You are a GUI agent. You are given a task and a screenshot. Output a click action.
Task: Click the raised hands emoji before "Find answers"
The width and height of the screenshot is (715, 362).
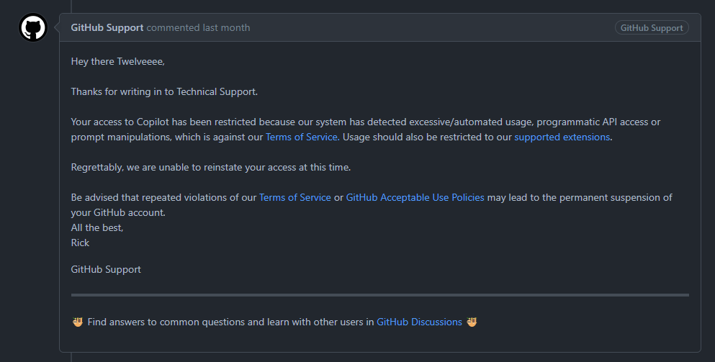click(x=78, y=322)
